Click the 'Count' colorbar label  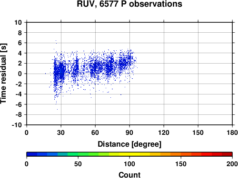coord(129,175)
